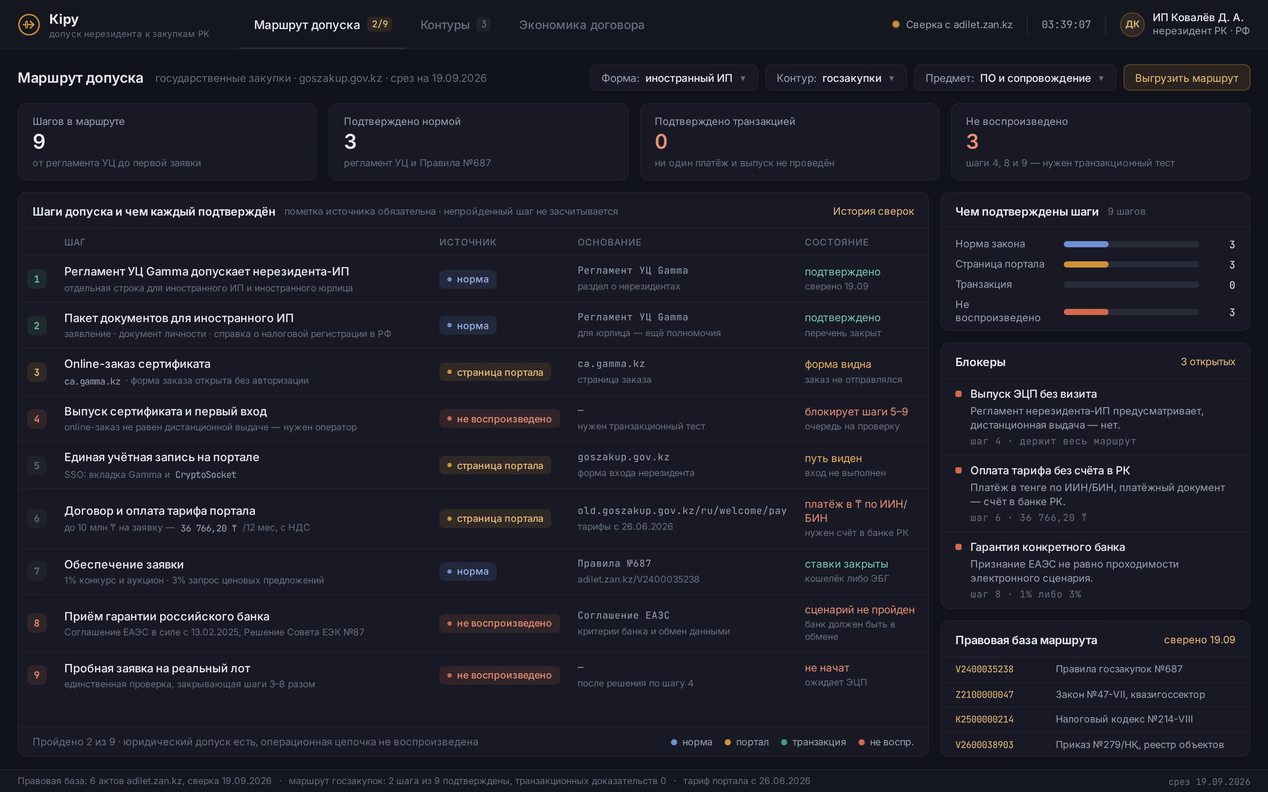This screenshot has width=1268, height=792.
Task: Toggle the «портал» legend filter
Action: point(747,742)
